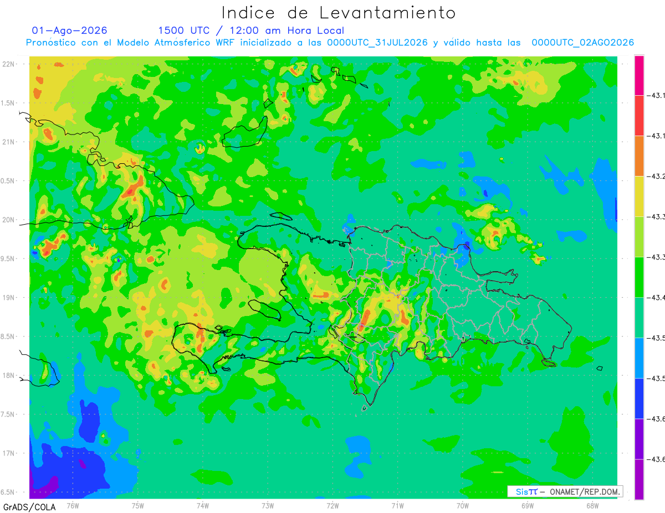
Task: Select the yellow swatch in the color legend
Action: tap(639, 196)
